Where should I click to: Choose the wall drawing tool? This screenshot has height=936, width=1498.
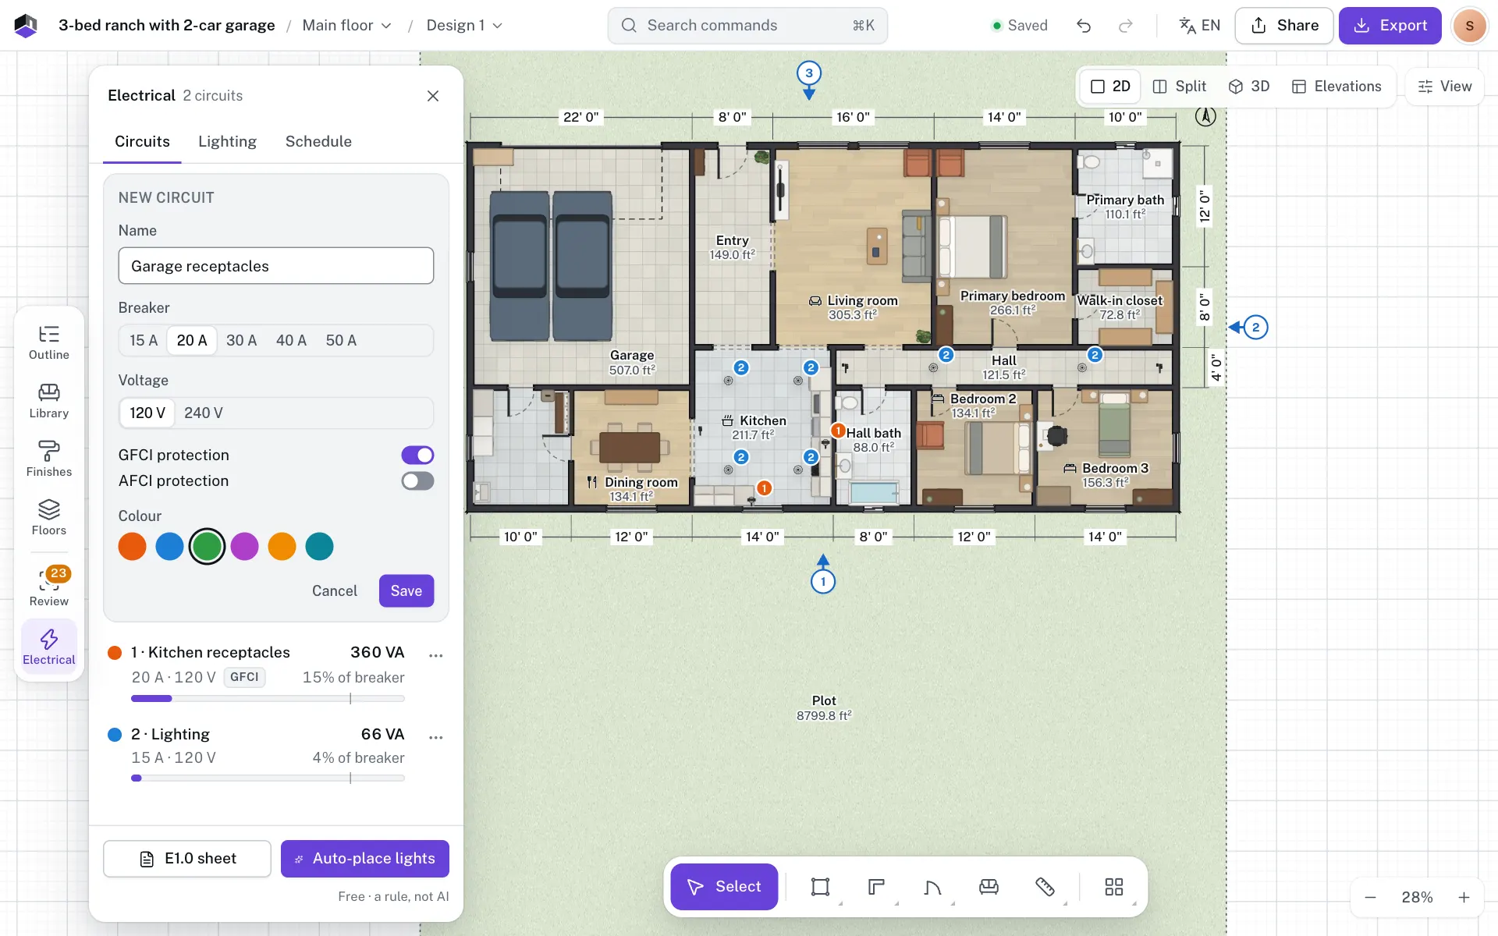tap(876, 887)
